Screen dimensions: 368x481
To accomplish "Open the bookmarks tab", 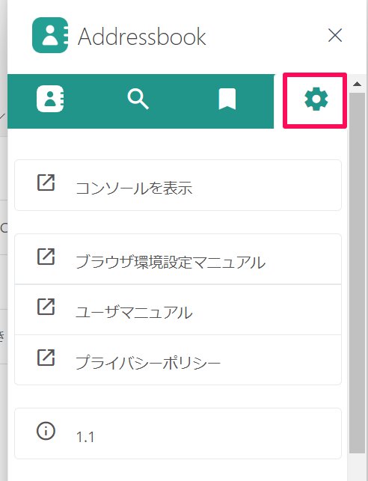I will tap(227, 99).
